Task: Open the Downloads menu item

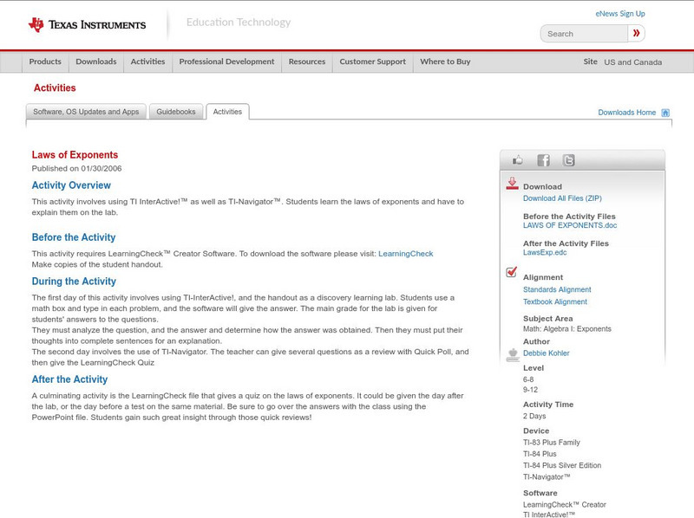Action: click(x=95, y=62)
